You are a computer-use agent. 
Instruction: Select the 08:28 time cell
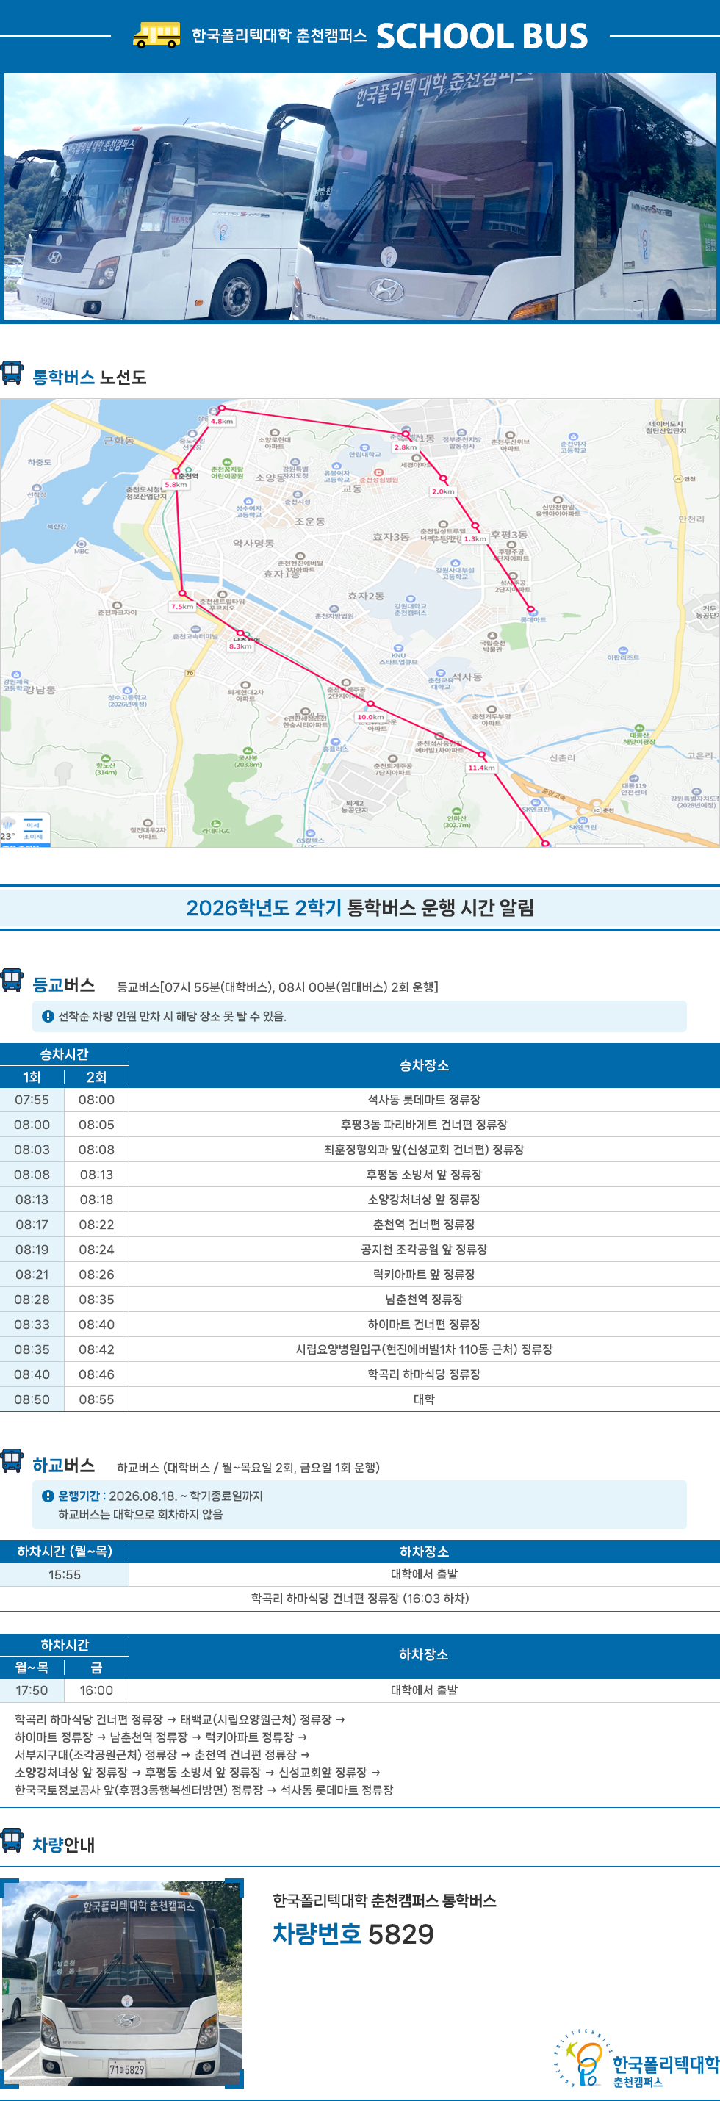[x=32, y=1300]
